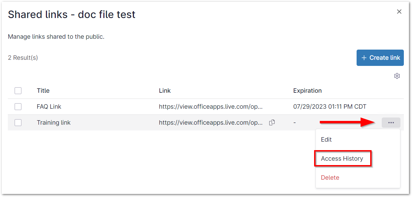The image size is (412, 197).
Task: Open Access History from the menu
Action: (342, 159)
